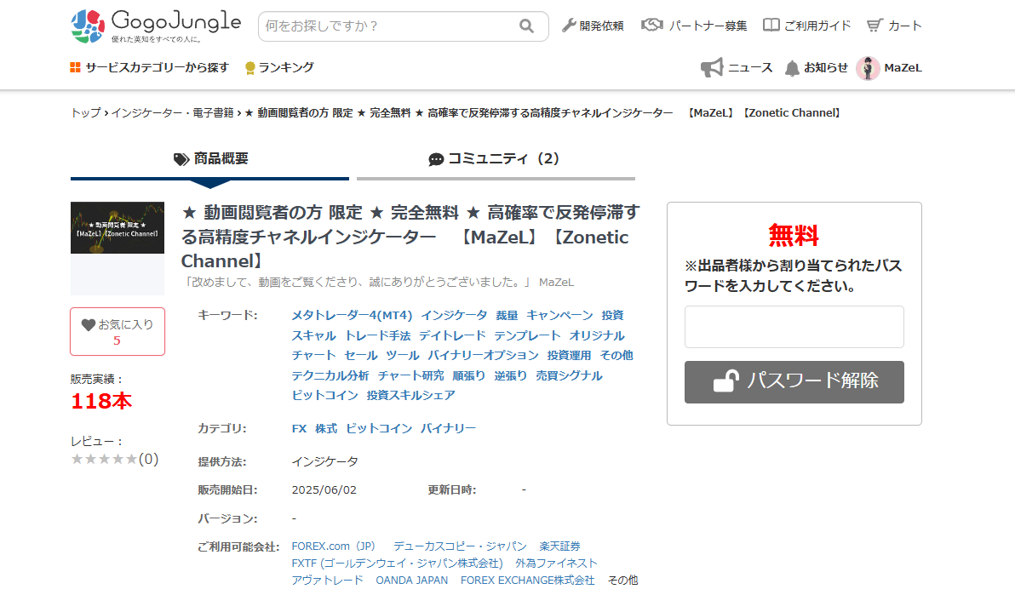Click sales count 118本
The height and width of the screenshot is (595, 1015).
tap(101, 402)
